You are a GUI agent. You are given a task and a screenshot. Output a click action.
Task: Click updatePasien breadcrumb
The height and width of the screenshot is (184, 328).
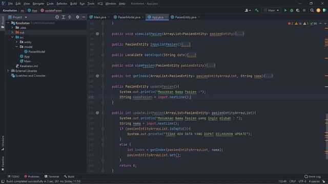51,10
